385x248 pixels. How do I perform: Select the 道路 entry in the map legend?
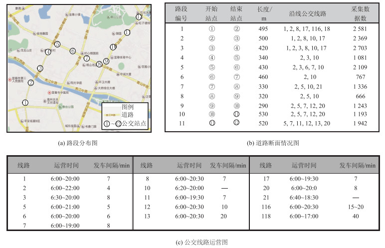tap(127, 115)
